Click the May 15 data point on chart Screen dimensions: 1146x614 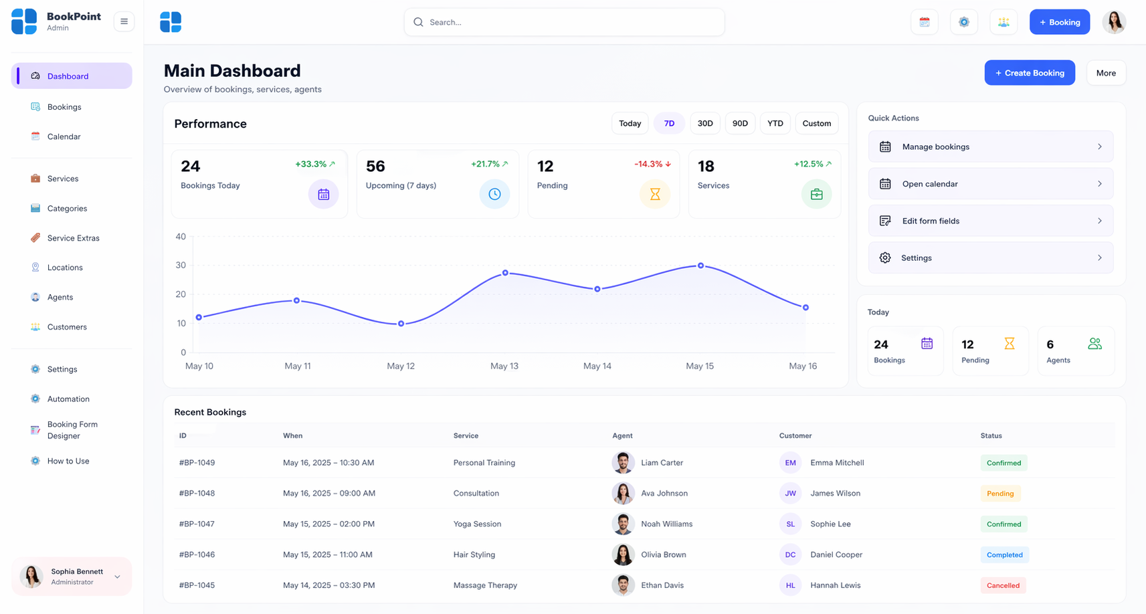pyautogui.click(x=700, y=266)
